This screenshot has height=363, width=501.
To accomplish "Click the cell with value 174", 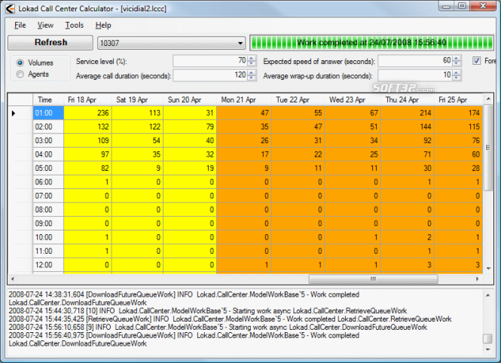I will click(458, 113).
